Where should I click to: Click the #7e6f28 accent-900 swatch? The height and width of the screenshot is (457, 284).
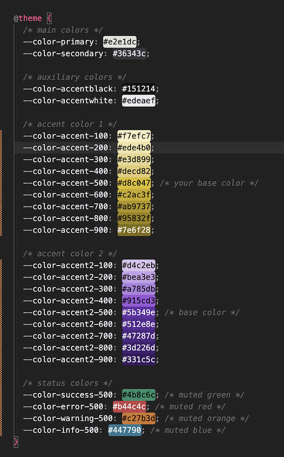click(x=134, y=230)
